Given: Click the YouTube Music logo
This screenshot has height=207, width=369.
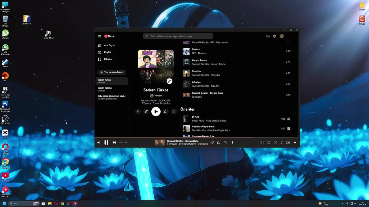Looking at the screenshot, I should [109, 36].
